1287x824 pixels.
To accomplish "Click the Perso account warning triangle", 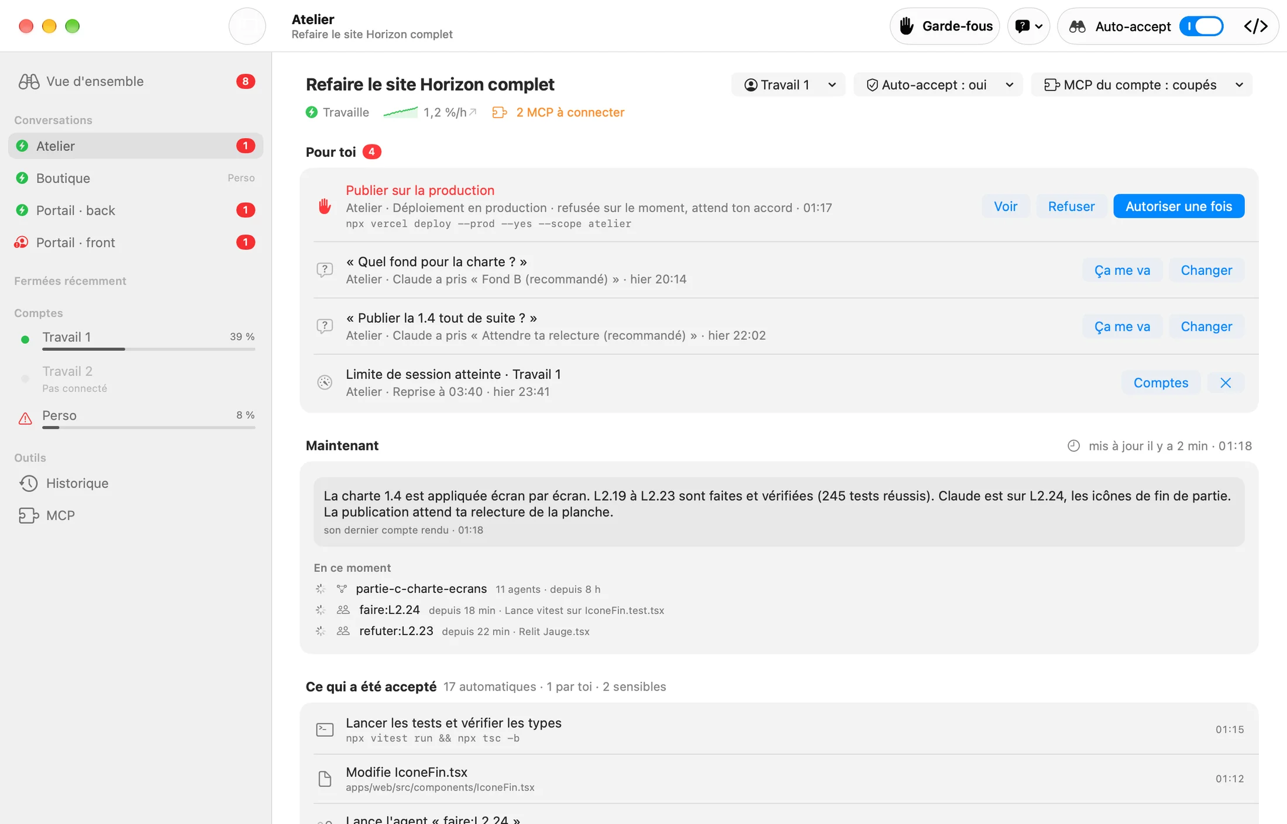I will click(x=25, y=418).
